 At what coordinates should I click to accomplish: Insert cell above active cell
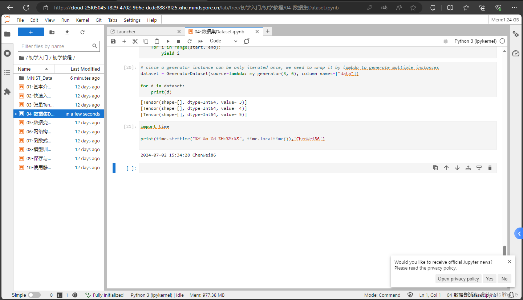tap(468, 168)
